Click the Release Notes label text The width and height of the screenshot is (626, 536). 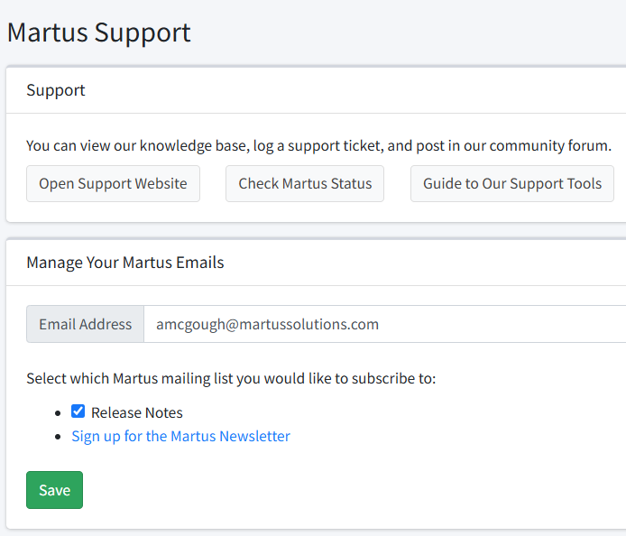[137, 412]
